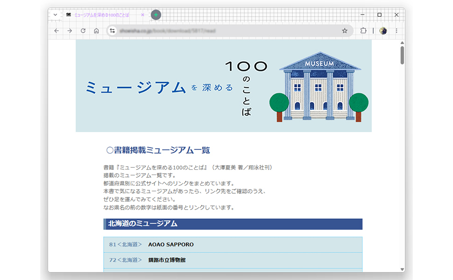Image resolution: width=453 pixels, height=280 pixels.
Task: Click the browser forward arrow
Action: click(x=70, y=31)
